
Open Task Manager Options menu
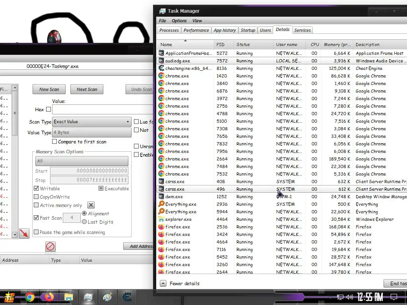coord(179,21)
